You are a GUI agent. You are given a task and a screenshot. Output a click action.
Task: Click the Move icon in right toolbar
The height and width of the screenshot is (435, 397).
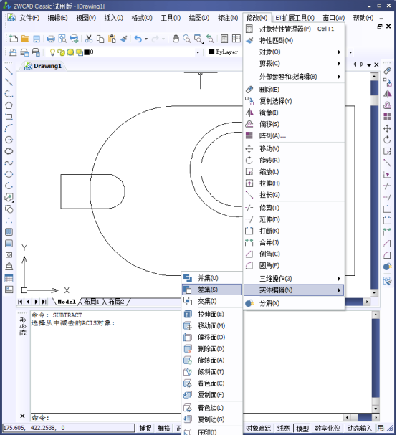click(387, 128)
